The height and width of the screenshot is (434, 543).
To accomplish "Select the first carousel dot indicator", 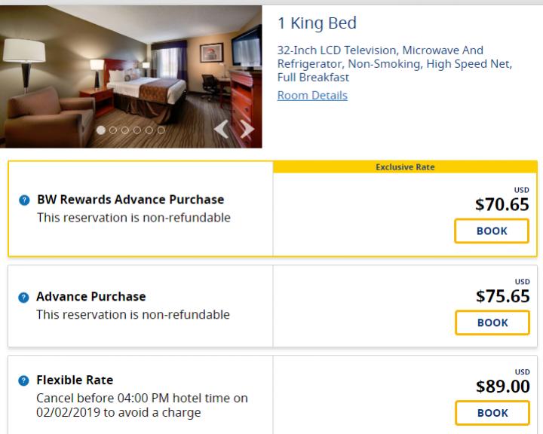I will tap(101, 130).
